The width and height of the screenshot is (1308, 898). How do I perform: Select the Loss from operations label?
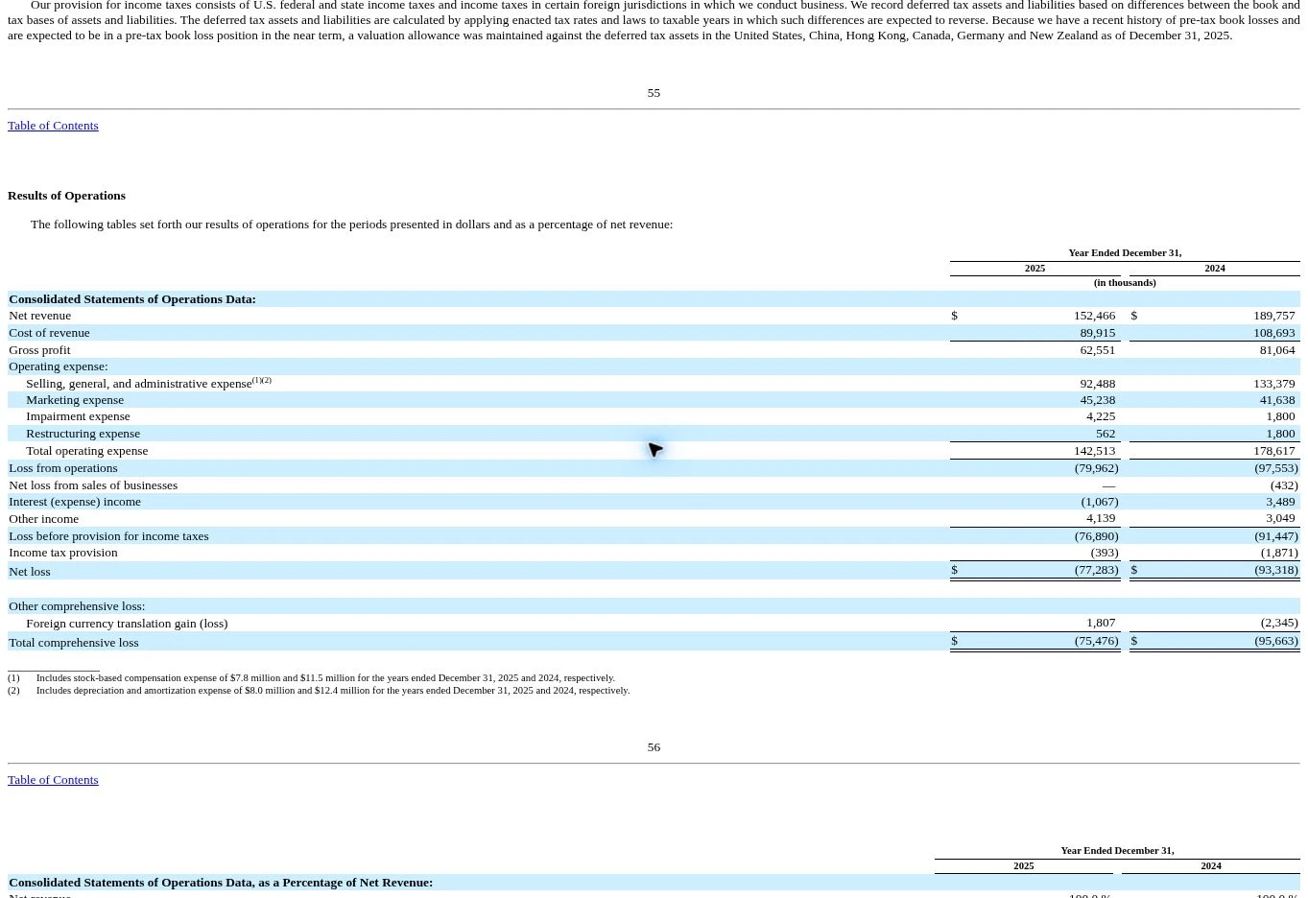point(63,468)
